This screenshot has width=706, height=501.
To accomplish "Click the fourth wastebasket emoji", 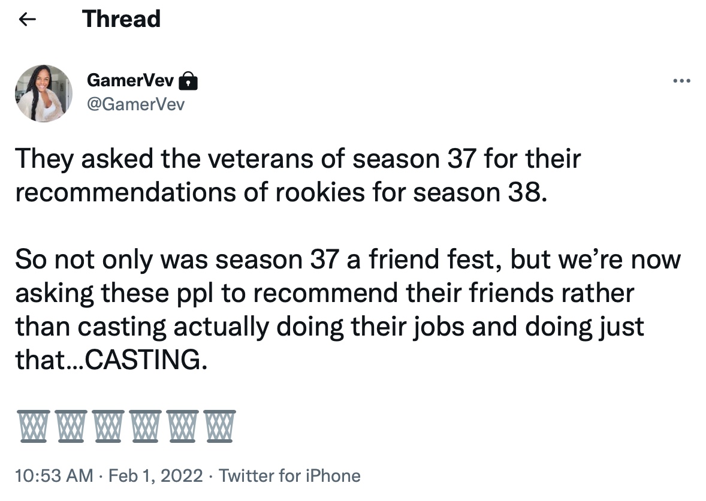I will (146, 427).
